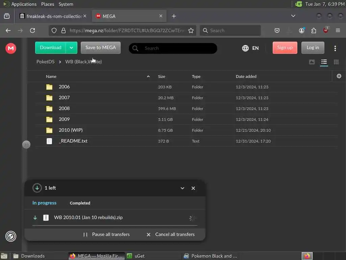Open the 2006 folder
Image resolution: width=346 pixels, height=260 pixels.
tap(187, 87)
